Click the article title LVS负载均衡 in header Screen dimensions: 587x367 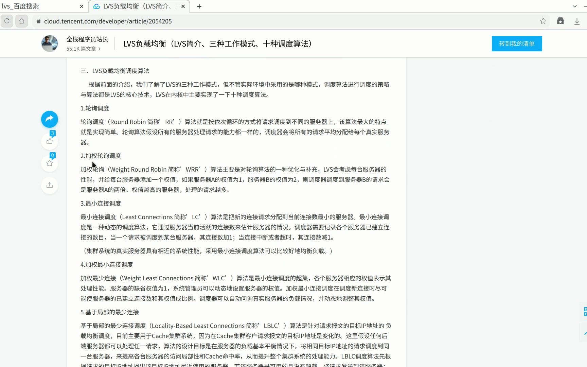click(218, 44)
